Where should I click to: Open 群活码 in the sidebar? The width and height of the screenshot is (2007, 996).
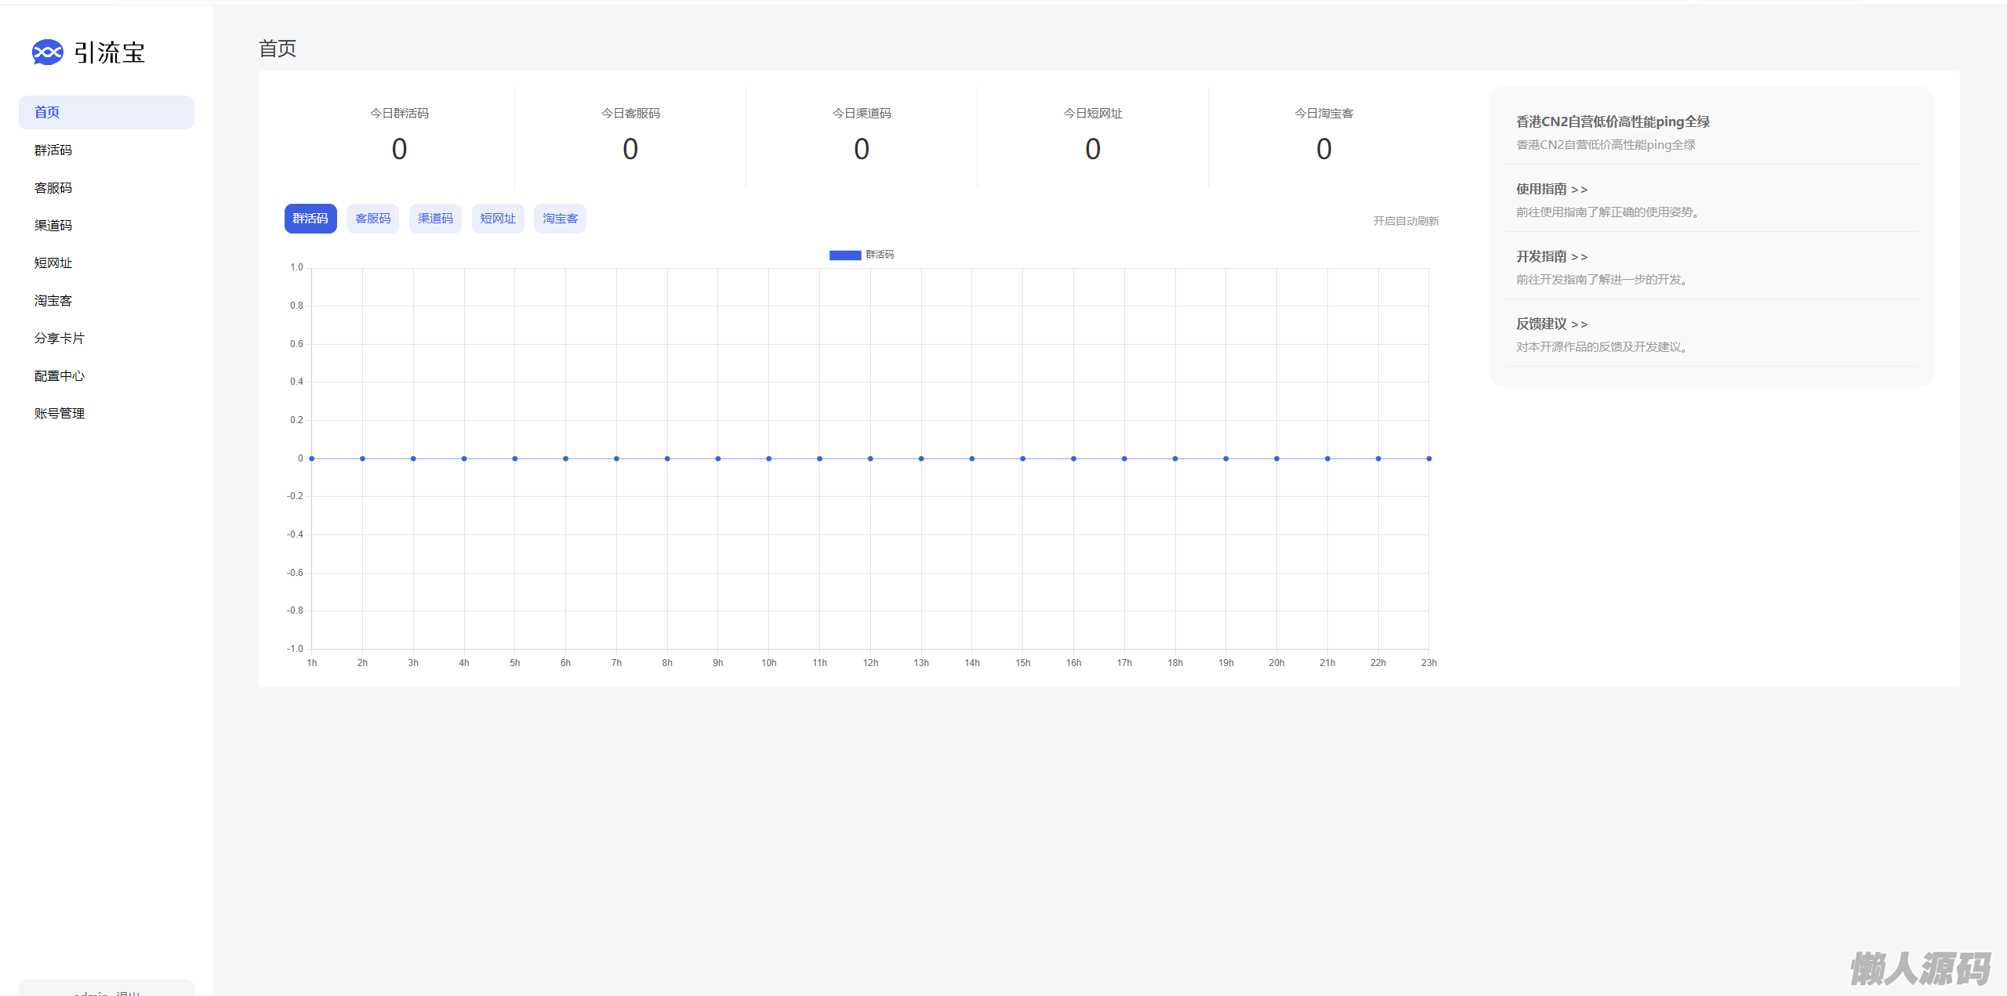click(53, 150)
